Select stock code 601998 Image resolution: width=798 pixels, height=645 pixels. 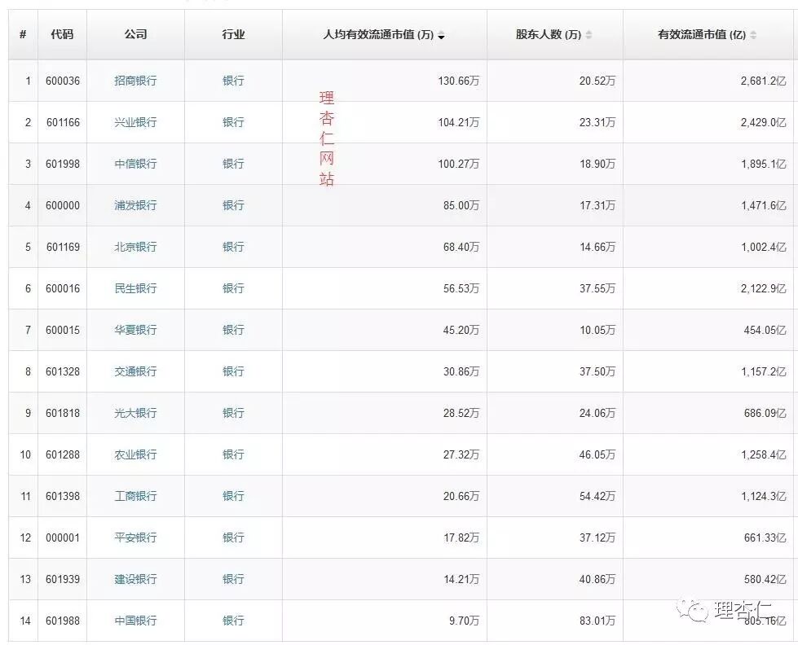(x=63, y=164)
